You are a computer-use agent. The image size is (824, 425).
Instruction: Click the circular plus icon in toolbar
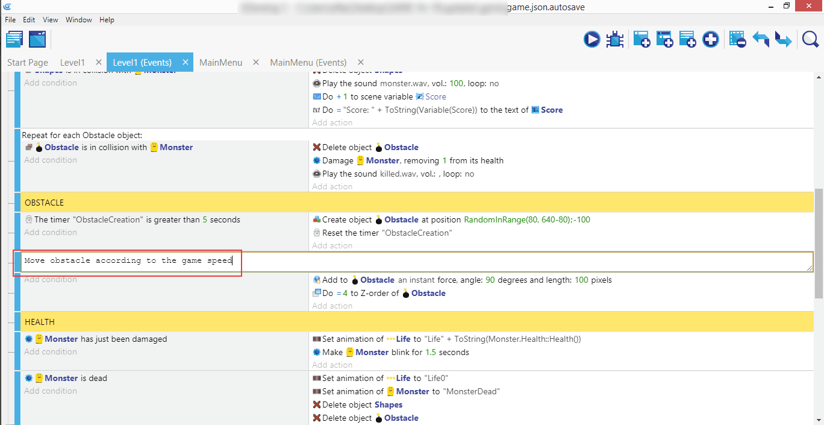click(x=711, y=40)
